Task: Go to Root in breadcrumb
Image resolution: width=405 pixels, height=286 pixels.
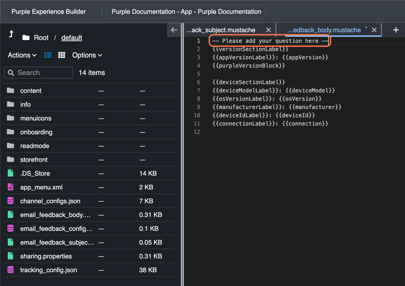Action: pos(41,37)
